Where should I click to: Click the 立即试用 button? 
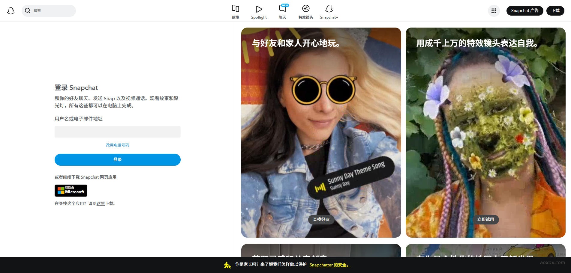click(486, 219)
